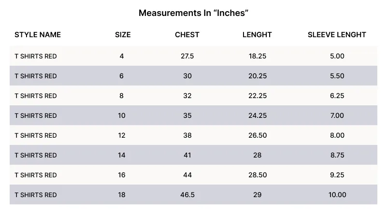Select chest value 27.5
The height and width of the screenshot is (215, 387).
click(187, 56)
